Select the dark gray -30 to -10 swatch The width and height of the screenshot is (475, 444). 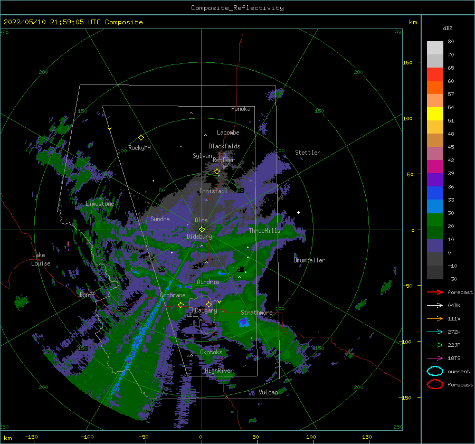435,272
